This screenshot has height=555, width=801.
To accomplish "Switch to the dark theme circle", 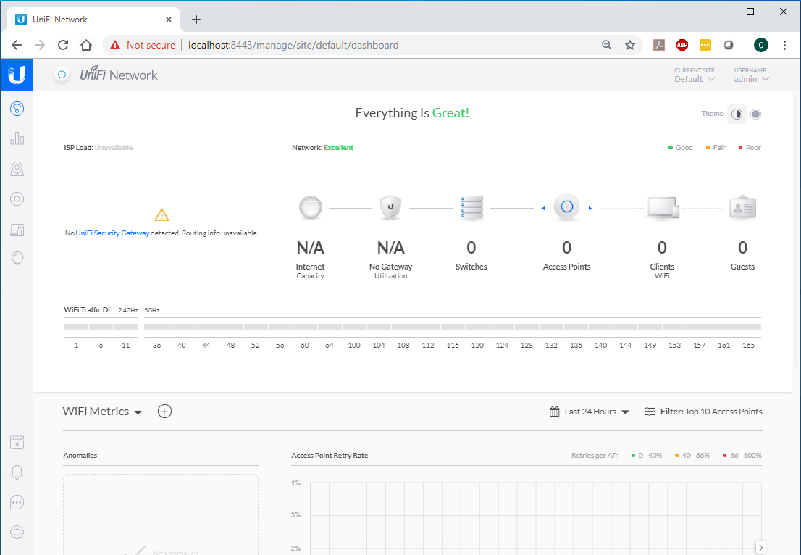I will [755, 114].
